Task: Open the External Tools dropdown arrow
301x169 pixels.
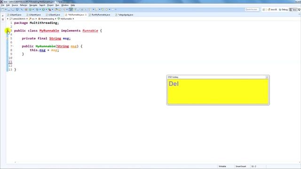Action: [52, 9]
